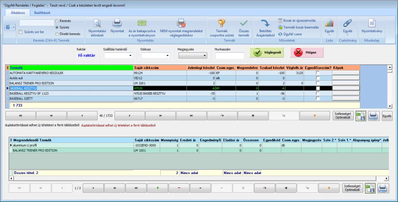Open Csatolmány Egyéb paperclip icon
This screenshot has height=202, width=398.
click(x=347, y=27)
